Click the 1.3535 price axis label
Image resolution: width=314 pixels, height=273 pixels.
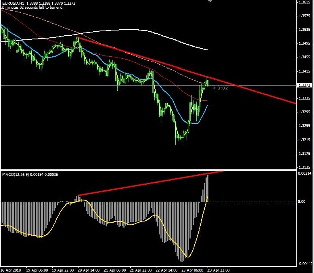pos(304,30)
